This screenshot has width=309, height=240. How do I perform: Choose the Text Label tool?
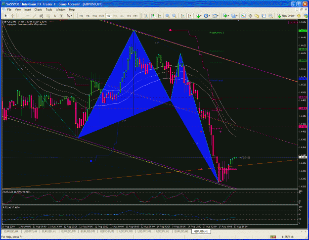[61, 16]
